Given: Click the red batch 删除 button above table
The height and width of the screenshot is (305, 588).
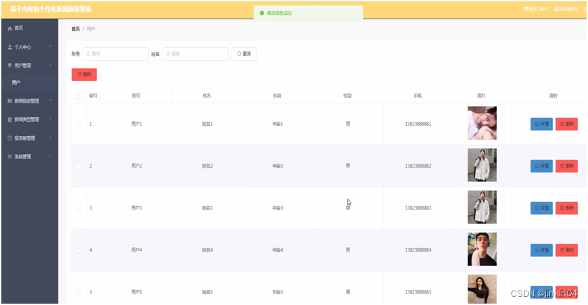Looking at the screenshot, I should 85,74.
